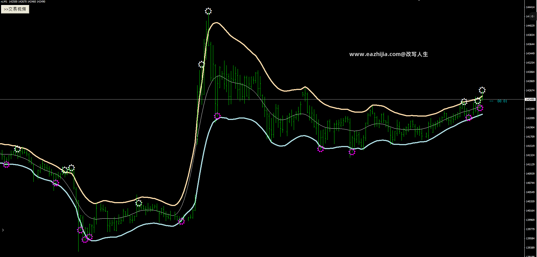This screenshot has width=537, height=257.
Task: Click the 139389 price axis label
Action: pyautogui.click(x=530, y=247)
